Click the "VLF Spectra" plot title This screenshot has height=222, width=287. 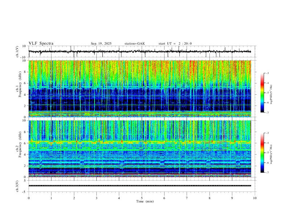click(41, 44)
